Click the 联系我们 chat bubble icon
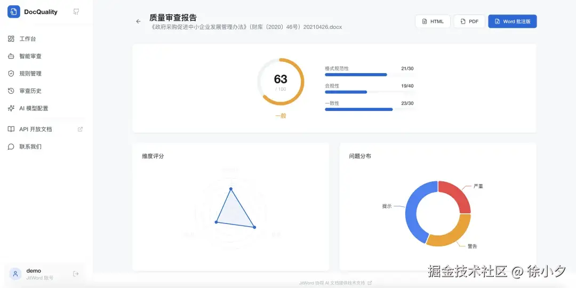 point(11,147)
